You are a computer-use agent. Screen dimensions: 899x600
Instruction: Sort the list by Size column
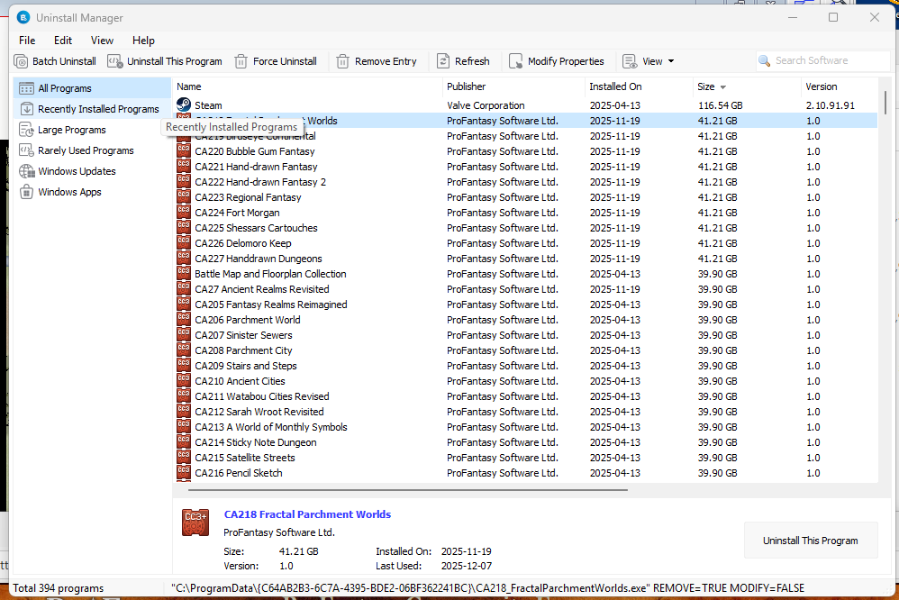(x=705, y=86)
